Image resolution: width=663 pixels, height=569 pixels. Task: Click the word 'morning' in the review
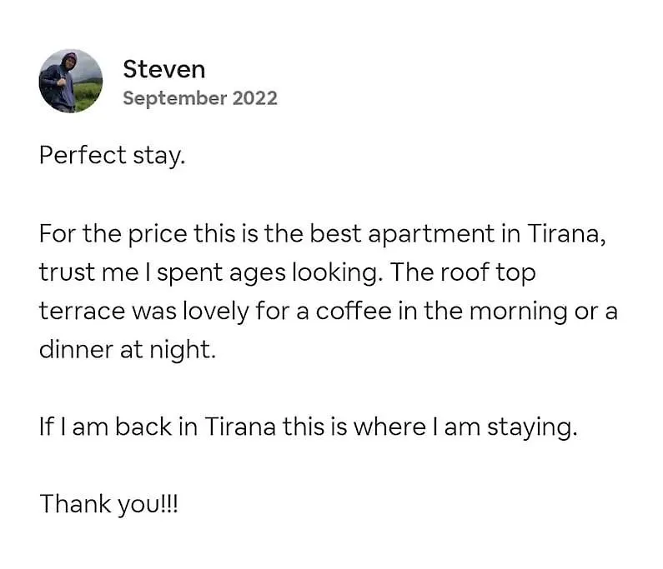518,312
